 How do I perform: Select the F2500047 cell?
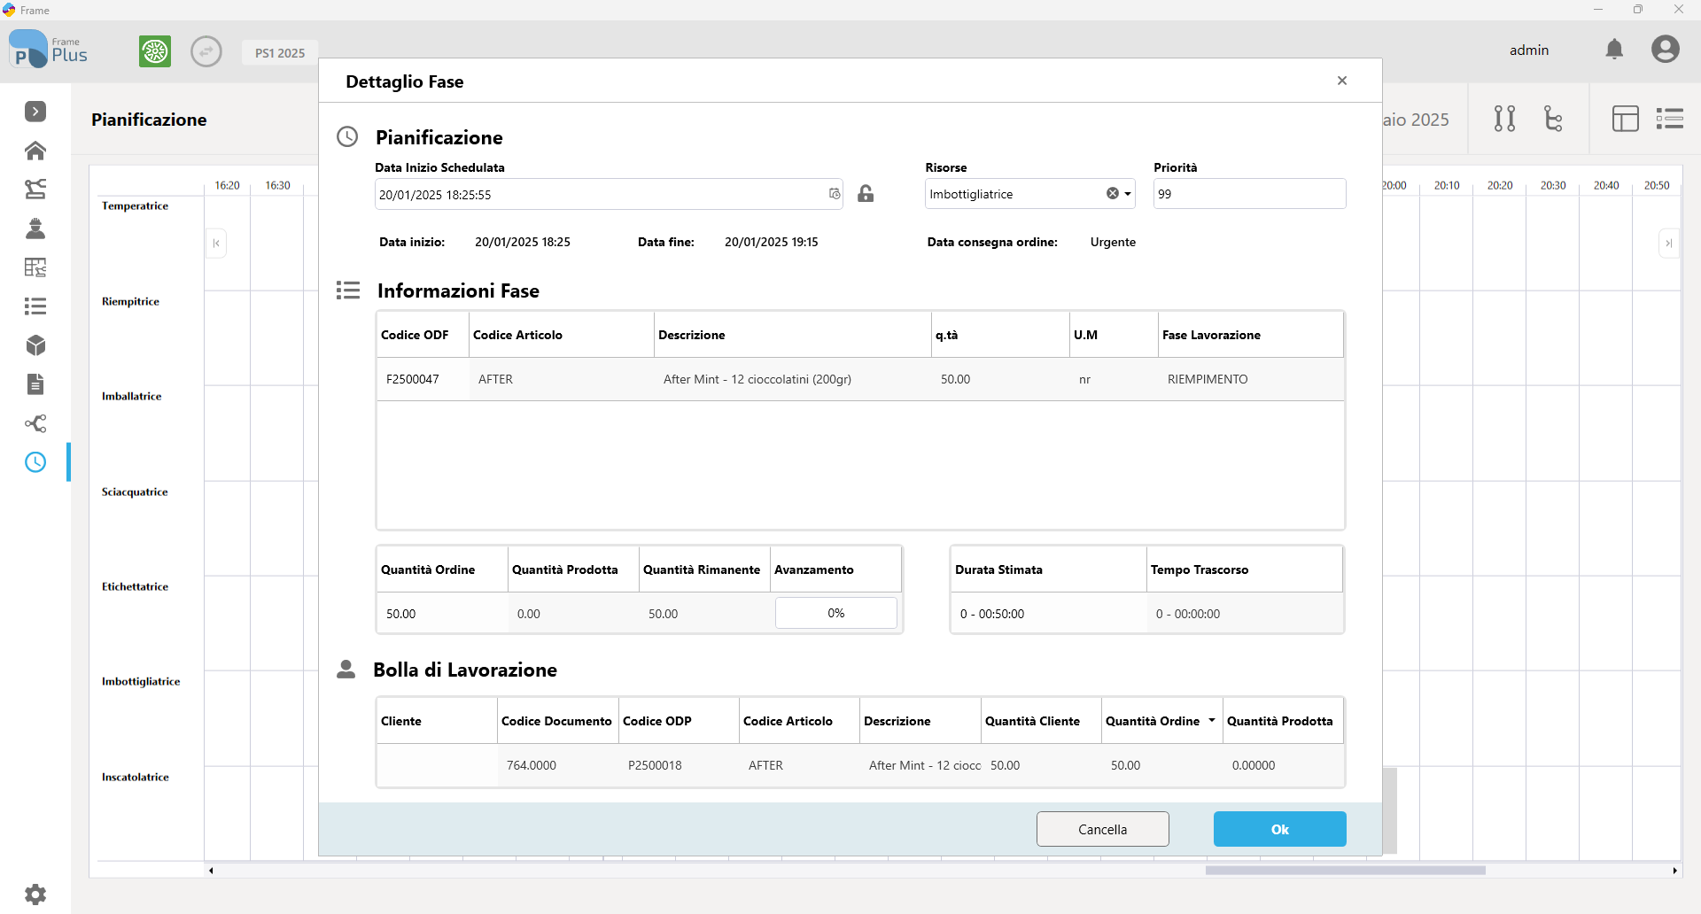[423, 379]
